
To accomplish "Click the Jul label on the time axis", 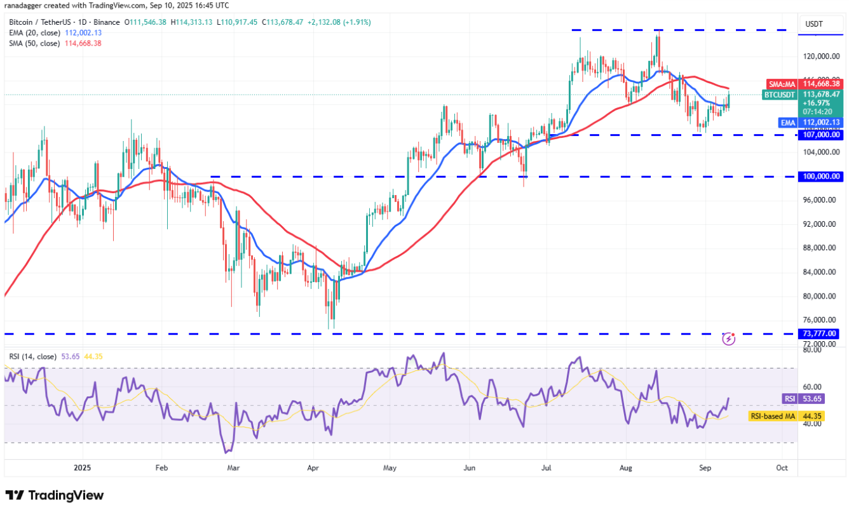I will coord(547,467).
